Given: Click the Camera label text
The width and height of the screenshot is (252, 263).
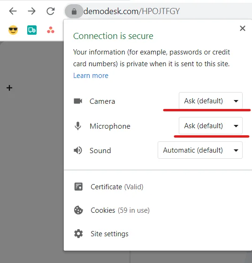Looking at the screenshot, I should coord(102,101).
